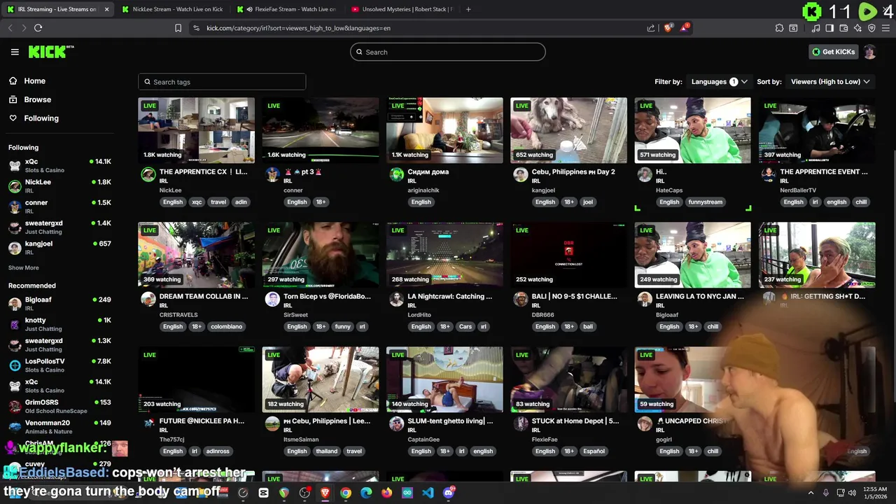Click the colombiano tag under CRISTRAVELS
The width and height of the screenshot is (896, 504).
click(x=226, y=326)
